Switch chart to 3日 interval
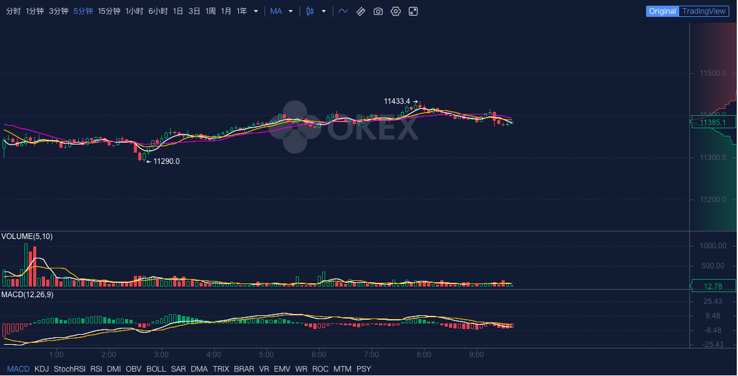 pyautogui.click(x=195, y=11)
